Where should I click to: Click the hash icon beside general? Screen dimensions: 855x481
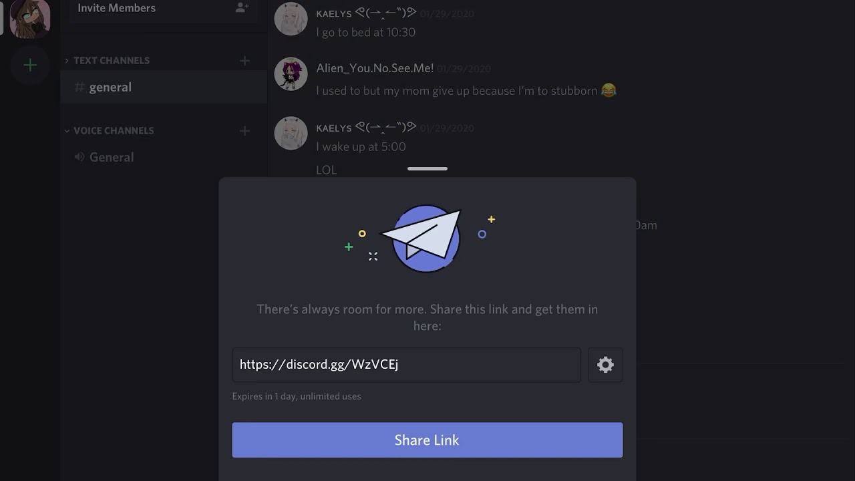[79, 88]
